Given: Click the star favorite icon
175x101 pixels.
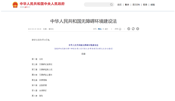Looking at the screenshot, I should (x=138, y=29).
